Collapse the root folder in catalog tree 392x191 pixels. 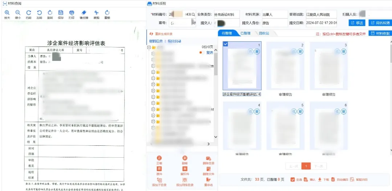point(149,47)
